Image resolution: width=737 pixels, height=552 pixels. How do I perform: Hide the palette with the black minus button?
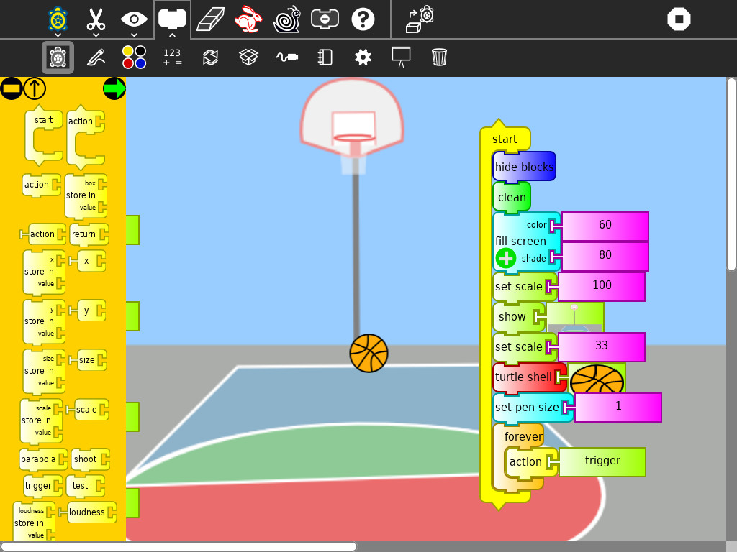(x=11, y=88)
